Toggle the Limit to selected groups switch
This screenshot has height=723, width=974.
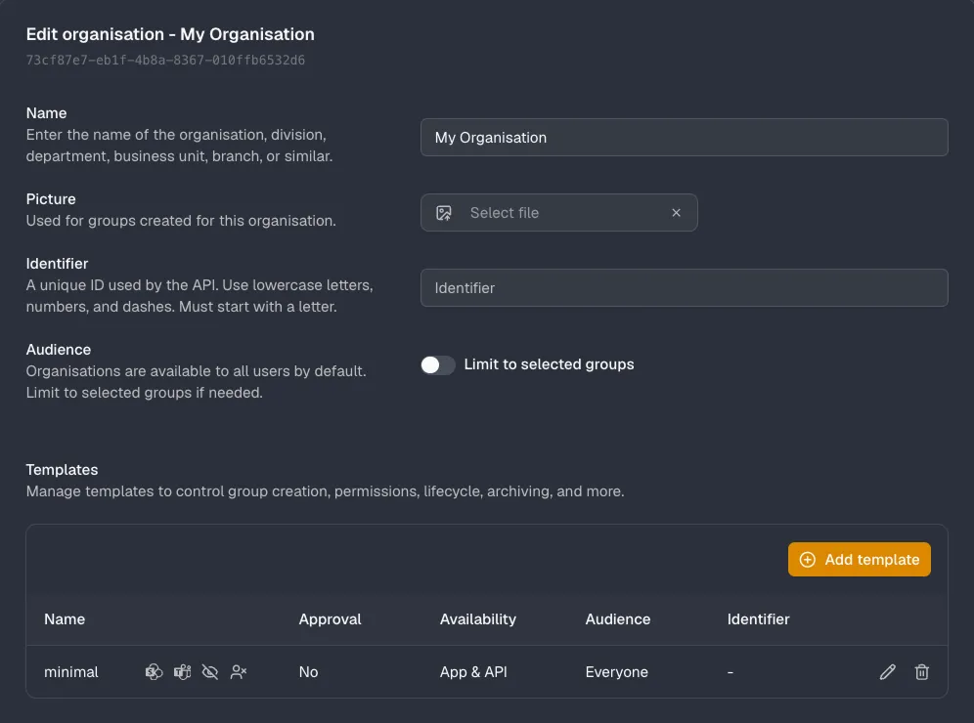click(x=438, y=364)
